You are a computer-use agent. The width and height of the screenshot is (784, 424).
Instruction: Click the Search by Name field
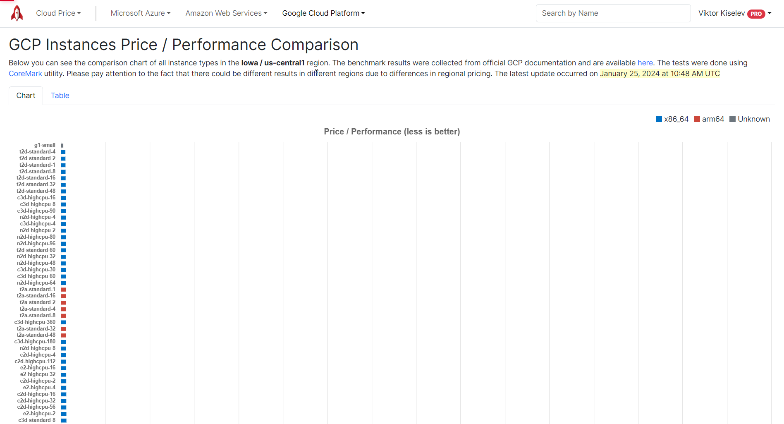coord(613,13)
